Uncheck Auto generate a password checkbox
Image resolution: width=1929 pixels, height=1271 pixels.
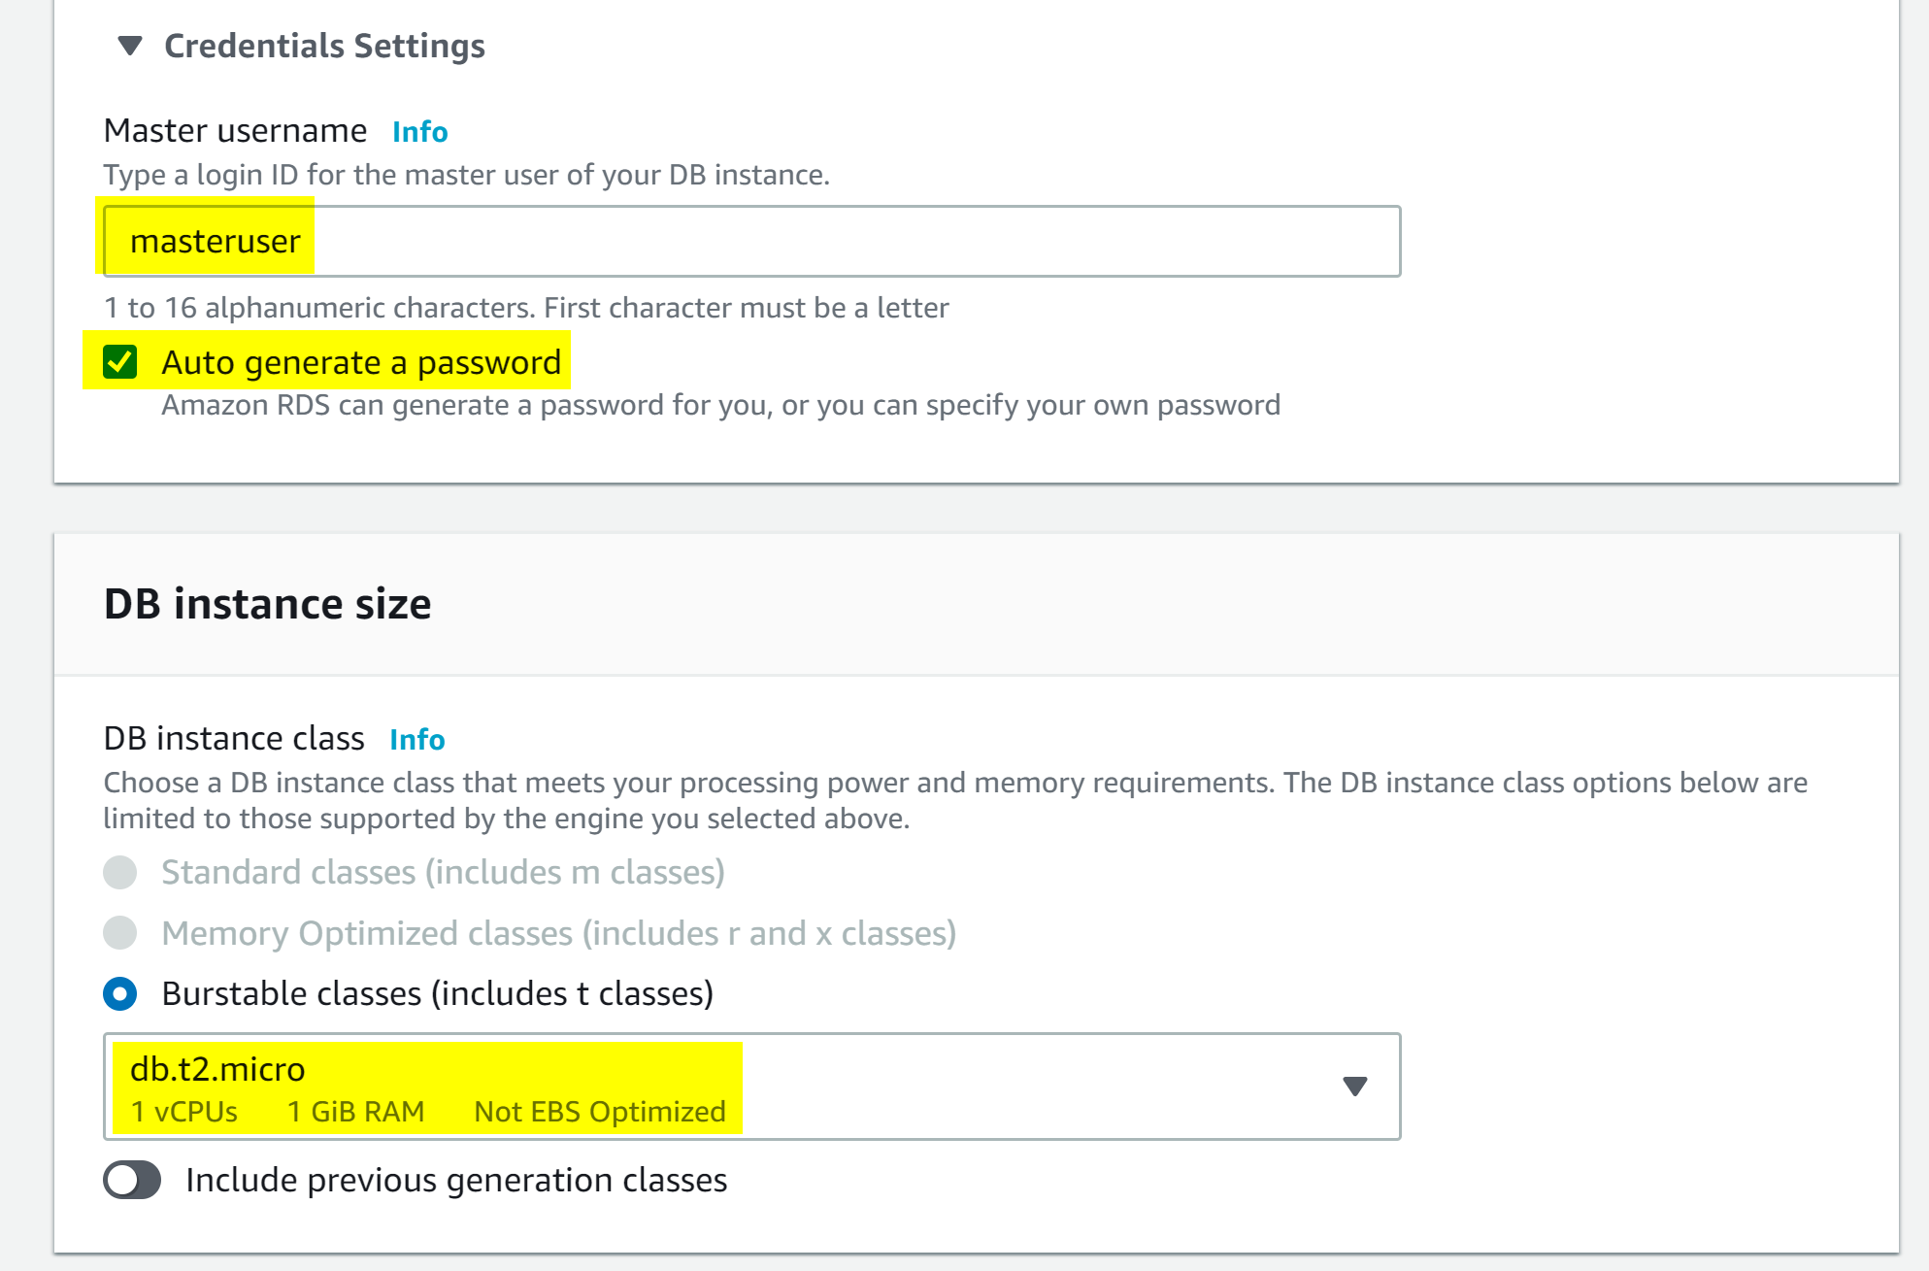click(120, 362)
